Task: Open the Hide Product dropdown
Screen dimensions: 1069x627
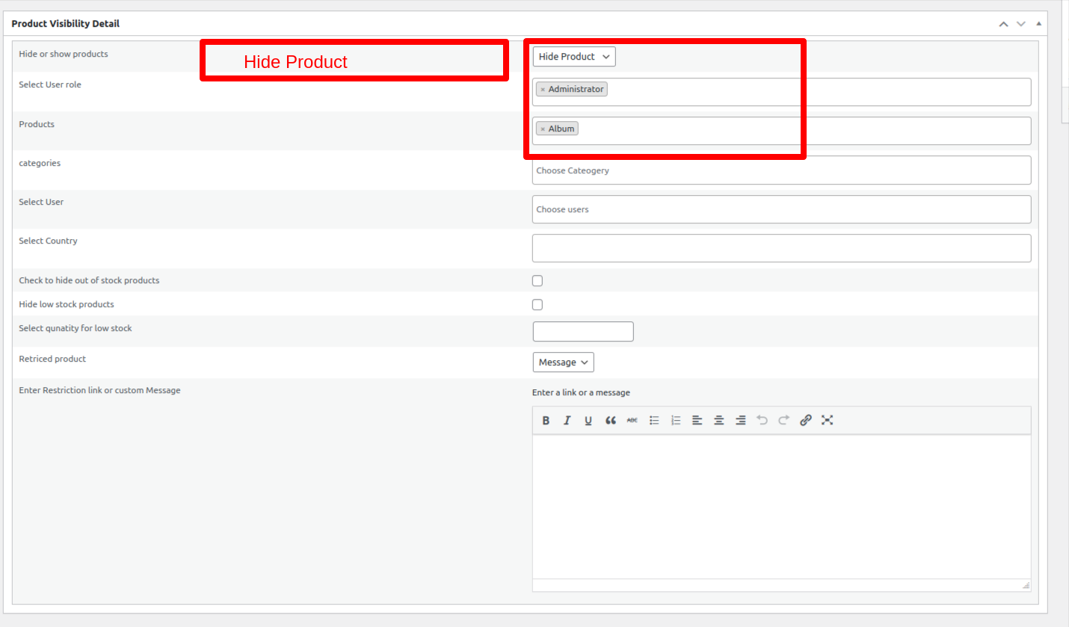Action: pyautogui.click(x=574, y=57)
